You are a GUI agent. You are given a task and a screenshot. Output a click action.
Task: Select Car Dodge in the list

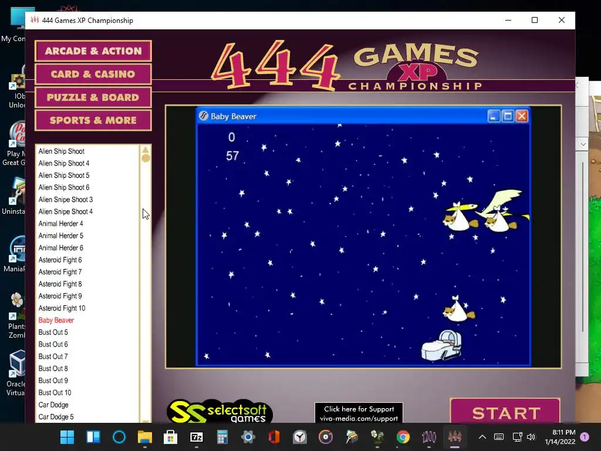tap(53, 405)
